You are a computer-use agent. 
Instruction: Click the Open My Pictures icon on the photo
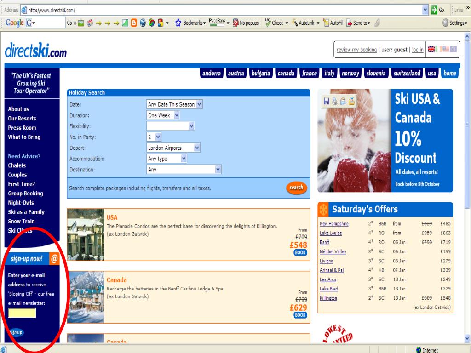point(351,101)
